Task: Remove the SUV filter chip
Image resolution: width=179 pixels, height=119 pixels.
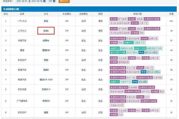Action: [54, 1]
